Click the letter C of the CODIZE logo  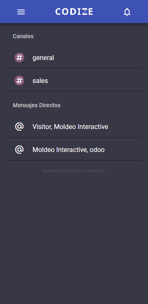pos(58,12)
